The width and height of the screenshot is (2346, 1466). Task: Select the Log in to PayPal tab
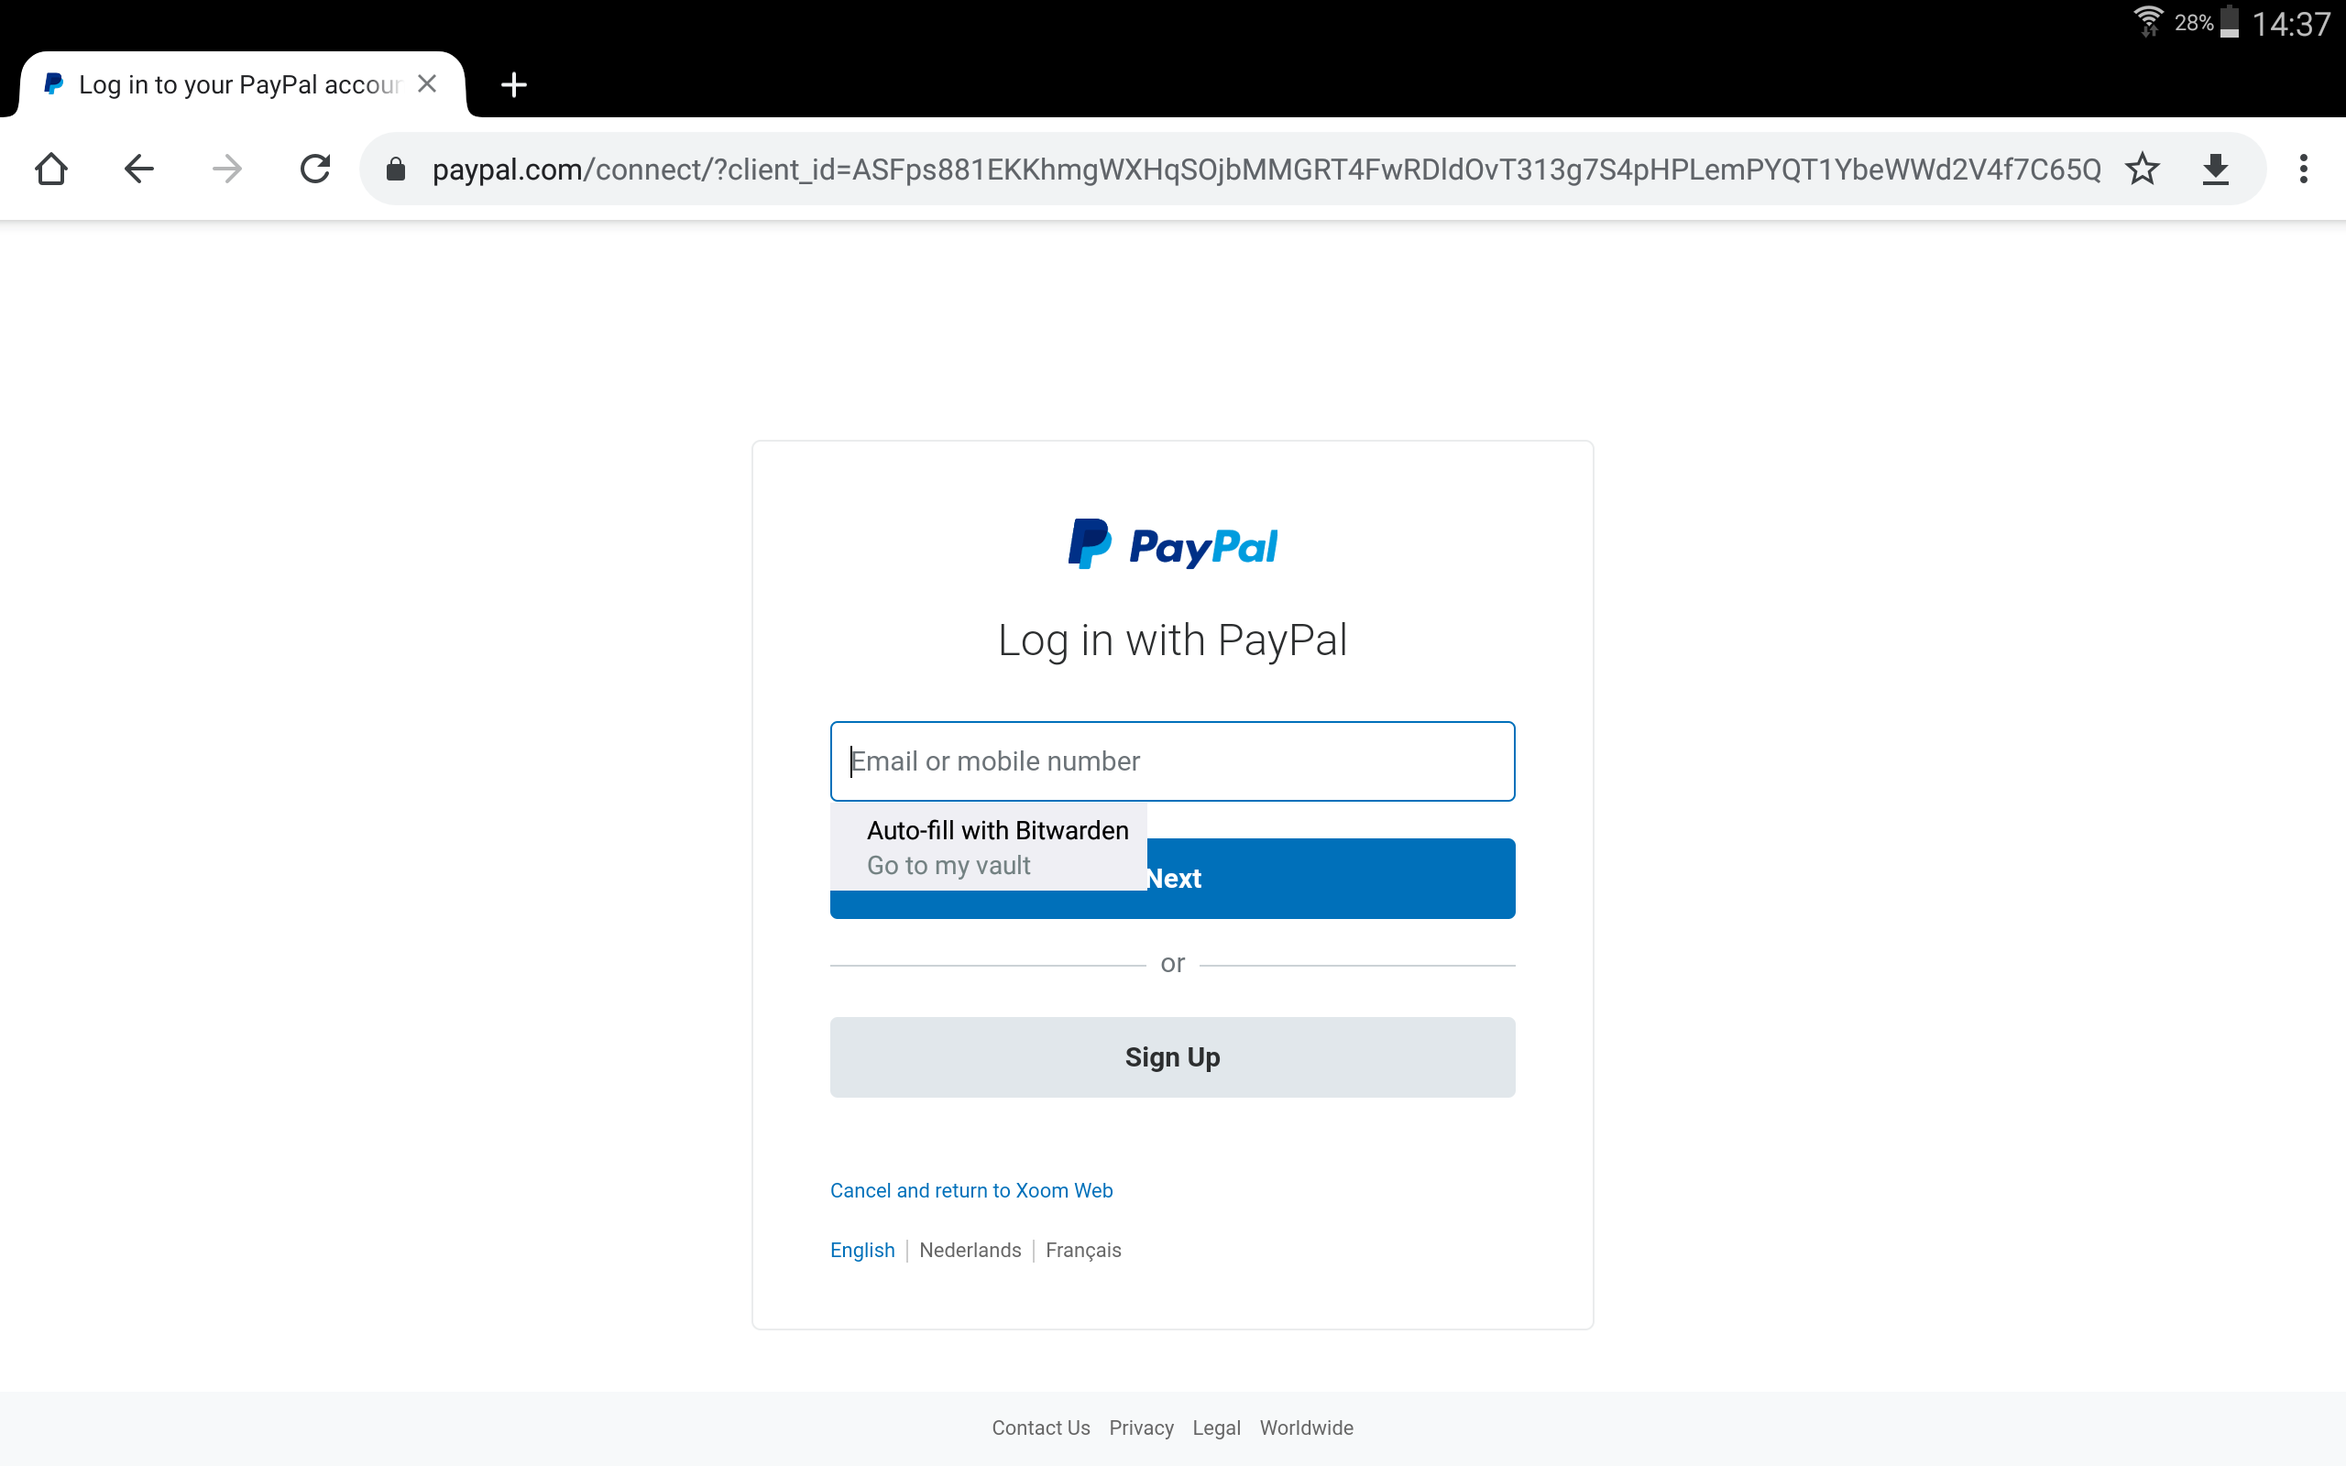pos(240,85)
